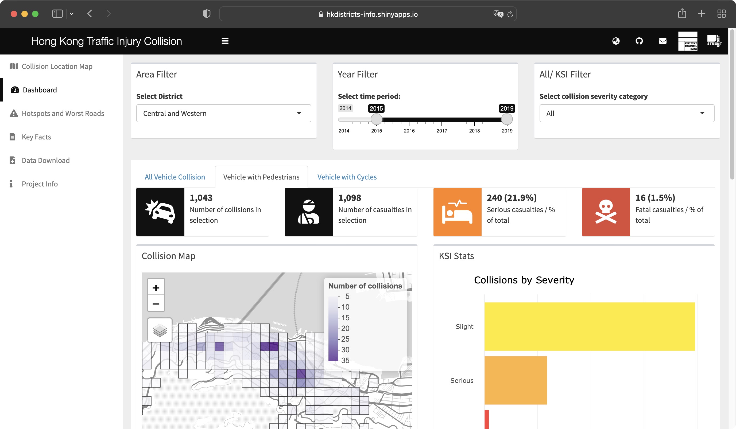This screenshot has height=429, width=736.
Task: Click the casualty/injured person icon
Action: (308, 212)
